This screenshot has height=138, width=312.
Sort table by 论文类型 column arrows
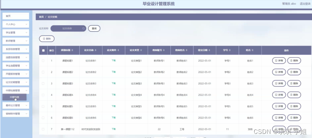click(141, 50)
